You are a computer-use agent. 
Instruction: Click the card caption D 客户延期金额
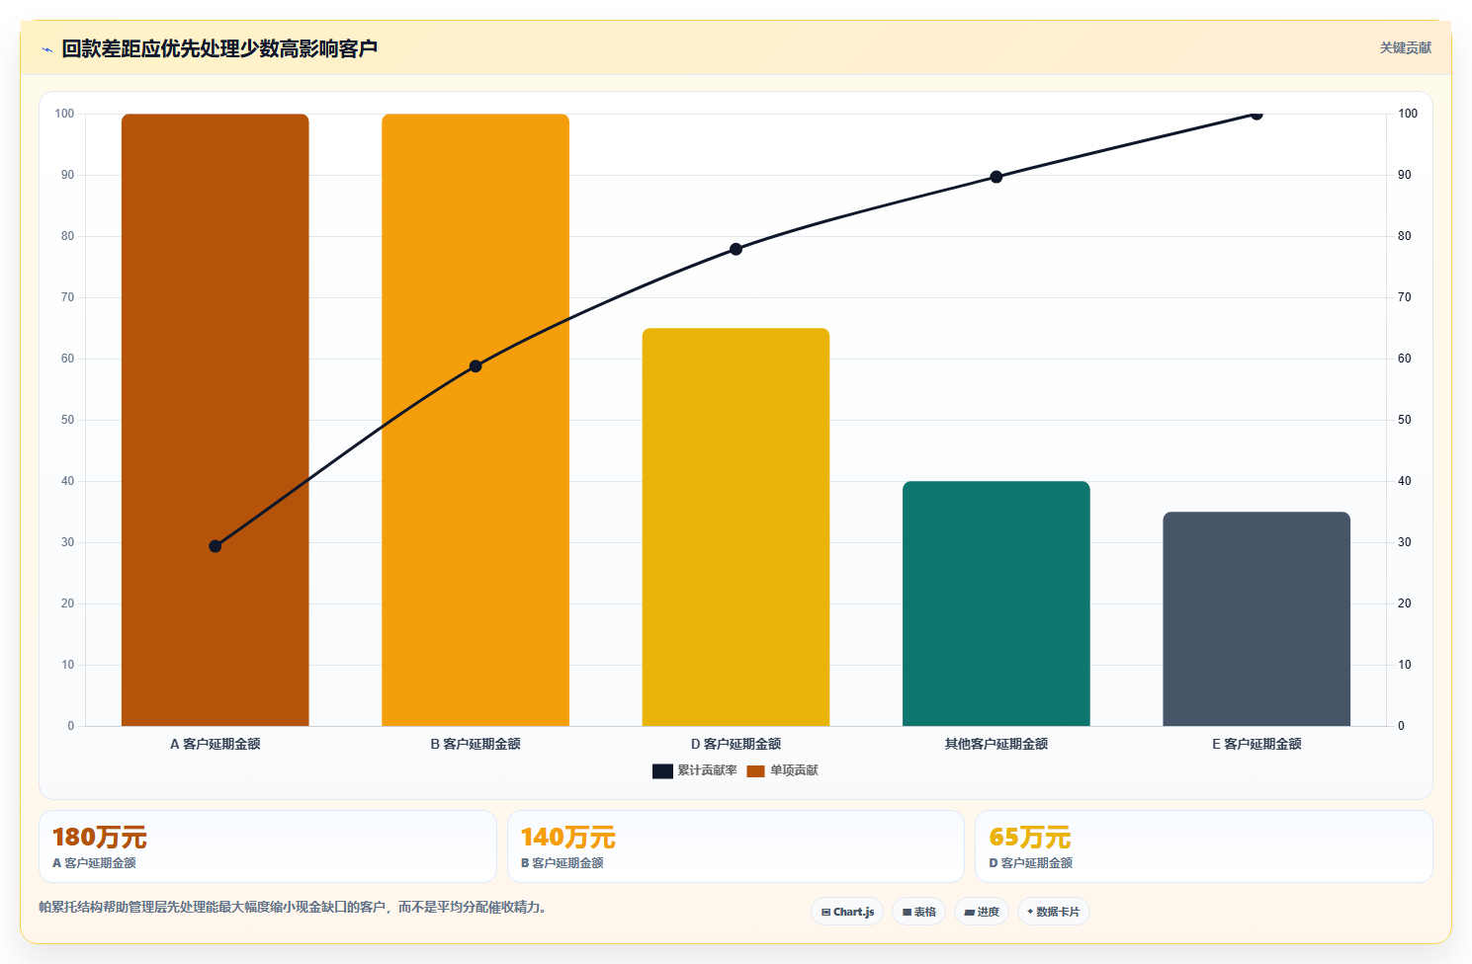coord(1031,863)
